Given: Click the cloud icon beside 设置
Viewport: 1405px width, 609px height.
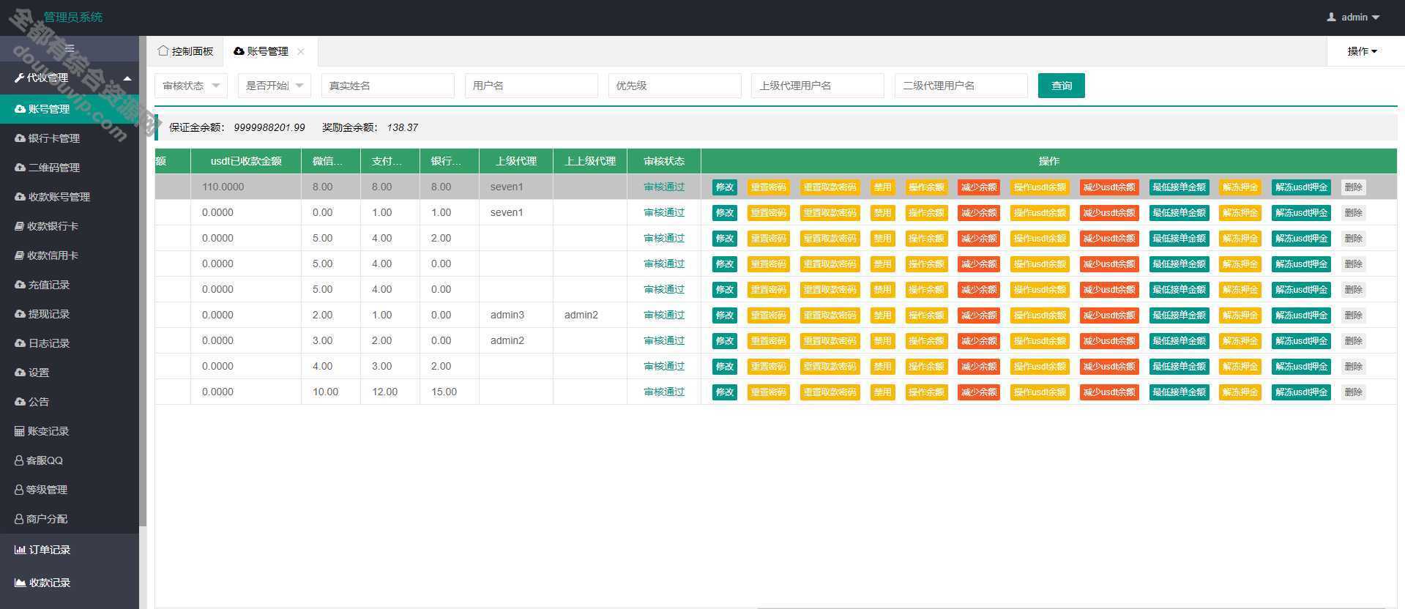Looking at the screenshot, I should [20, 373].
